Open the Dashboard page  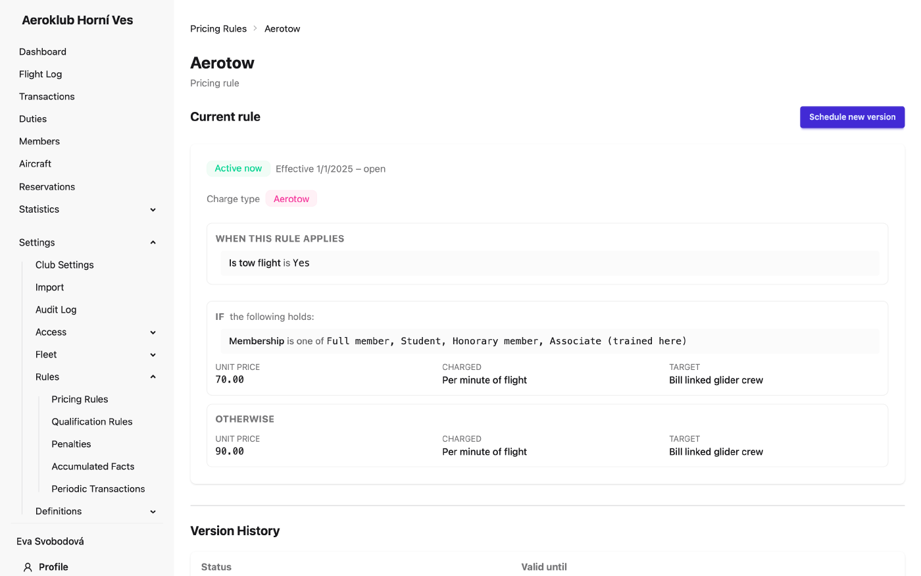(x=43, y=52)
